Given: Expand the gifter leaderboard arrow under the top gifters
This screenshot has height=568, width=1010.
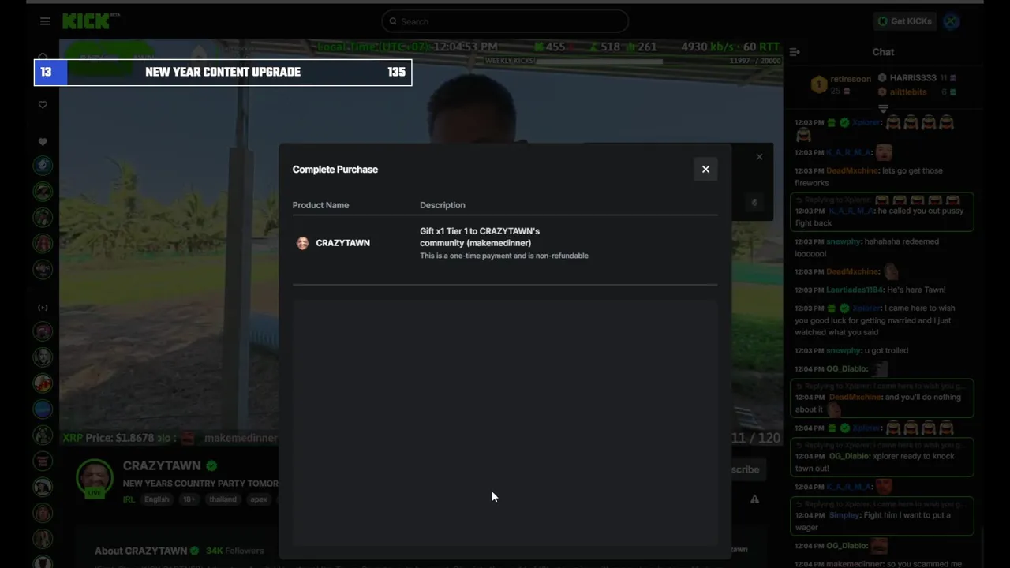Looking at the screenshot, I should (x=883, y=109).
